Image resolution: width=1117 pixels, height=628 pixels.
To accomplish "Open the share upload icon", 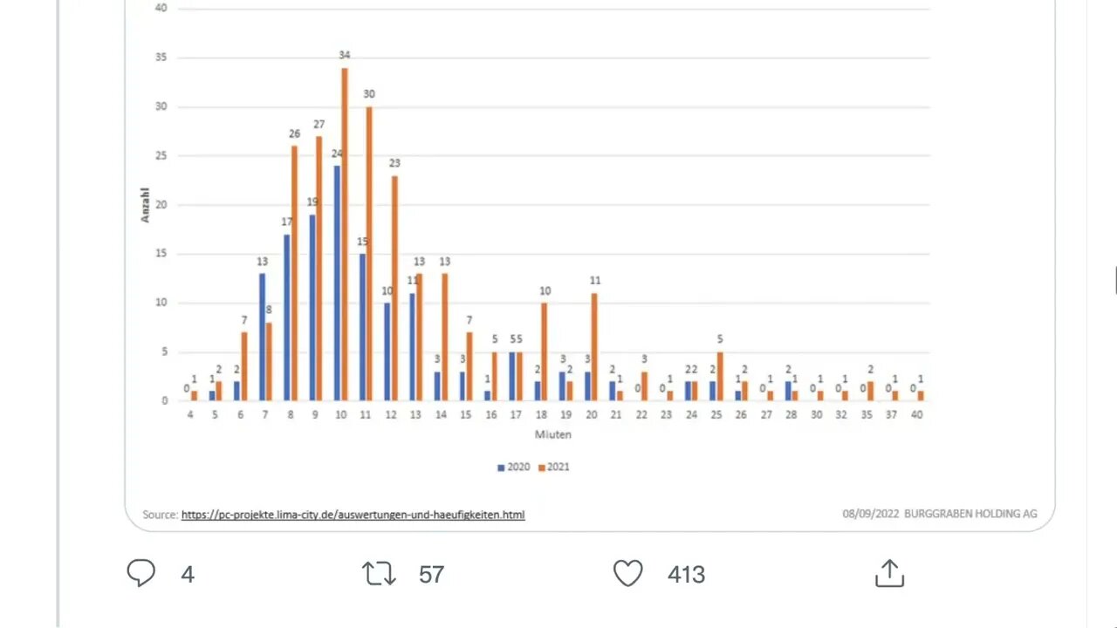I will 888,573.
